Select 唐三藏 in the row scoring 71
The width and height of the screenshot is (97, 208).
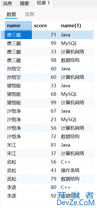[x=19, y=35]
